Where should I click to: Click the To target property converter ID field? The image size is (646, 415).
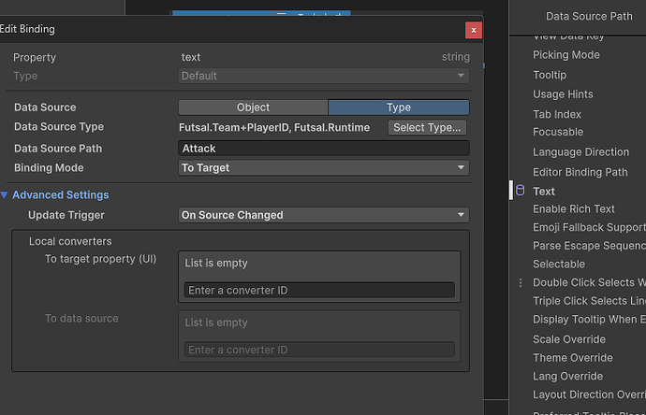[x=319, y=291]
